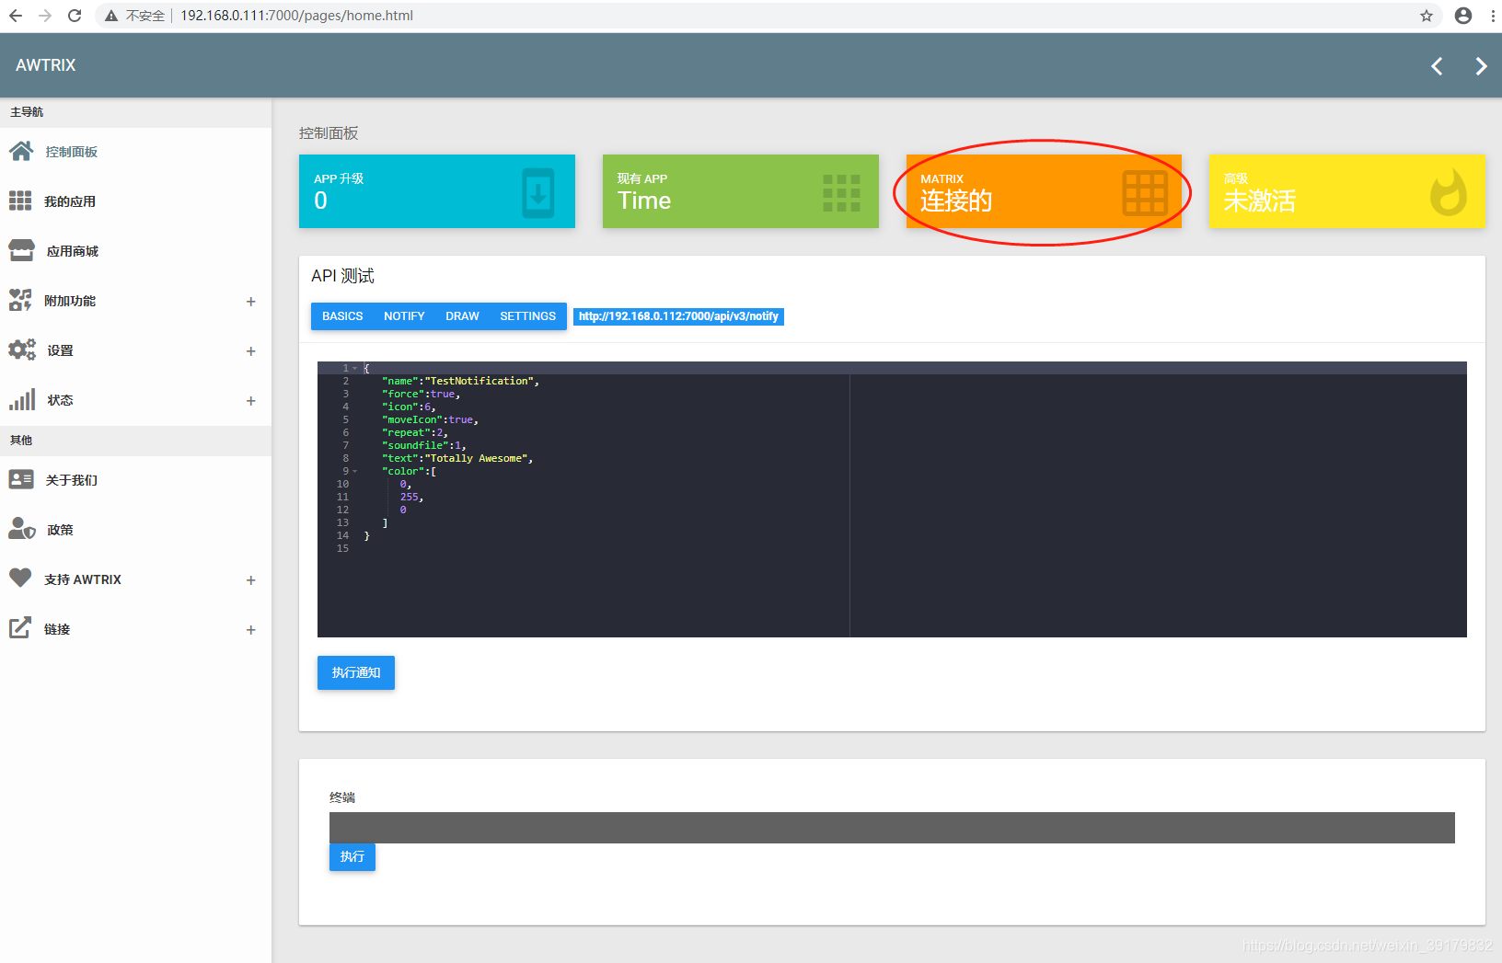Screen dimensions: 1502x963
Task: Click the grid icon beside 我的应用
Action: 20,201
